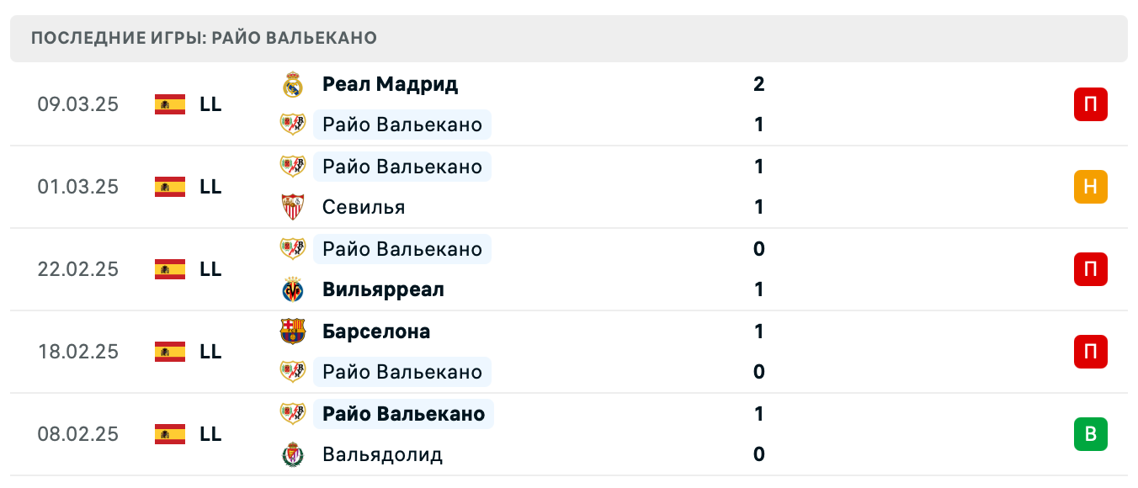Screen dimensions: 1138x488
Task: Click the Real Madrid club crest
Action: (293, 84)
